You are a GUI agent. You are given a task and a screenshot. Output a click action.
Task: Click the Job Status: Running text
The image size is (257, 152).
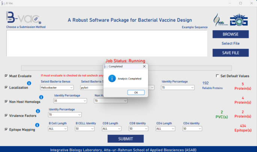pos(125,61)
